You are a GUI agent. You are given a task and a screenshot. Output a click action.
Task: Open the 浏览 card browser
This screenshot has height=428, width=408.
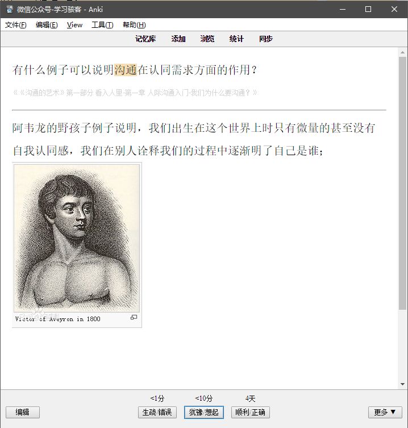[x=207, y=39]
